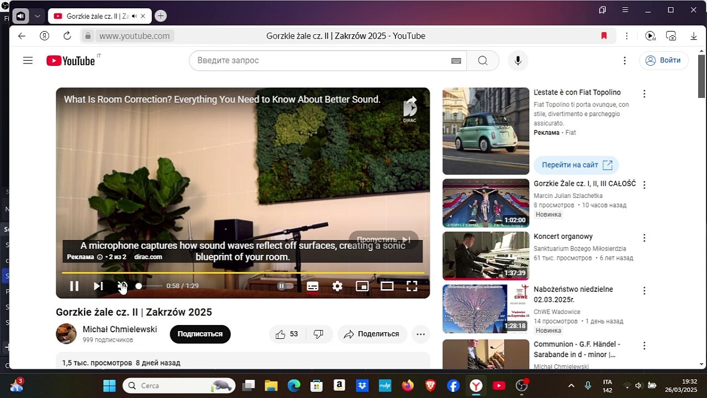
Task: Open Brave browser from taskbar
Action: point(430,385)
